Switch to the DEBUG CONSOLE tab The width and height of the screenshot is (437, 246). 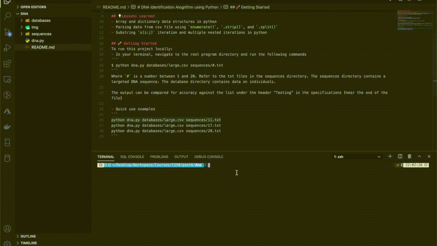coord(209,157)
